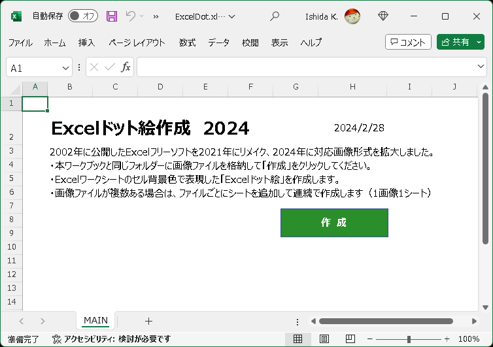Click the コメント button

(x=408, y=42)
